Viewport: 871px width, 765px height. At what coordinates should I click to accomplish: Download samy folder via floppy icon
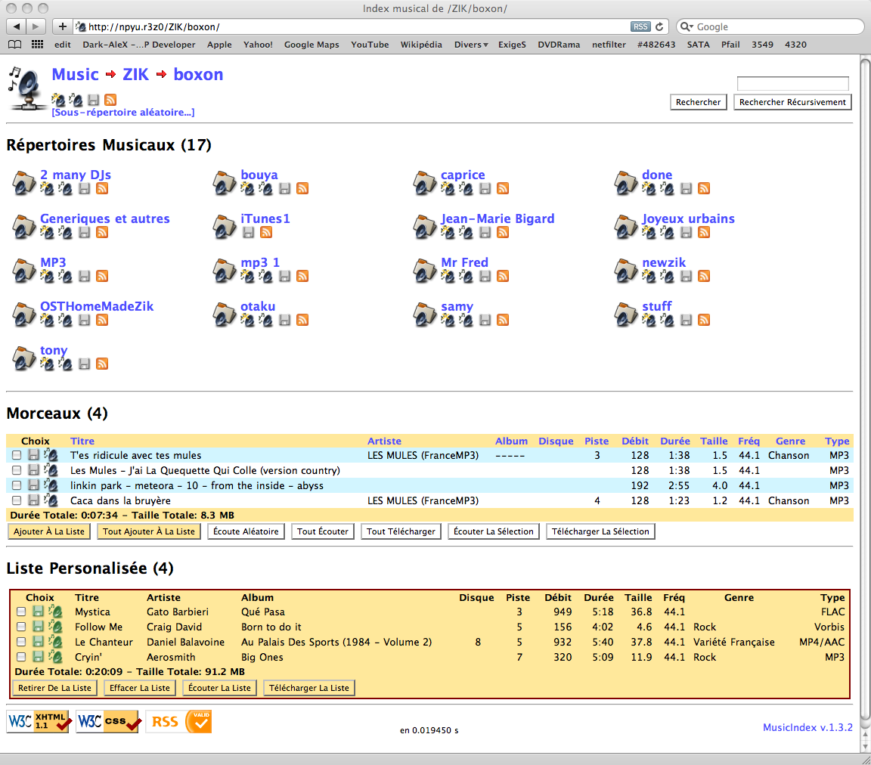(485, 320)
